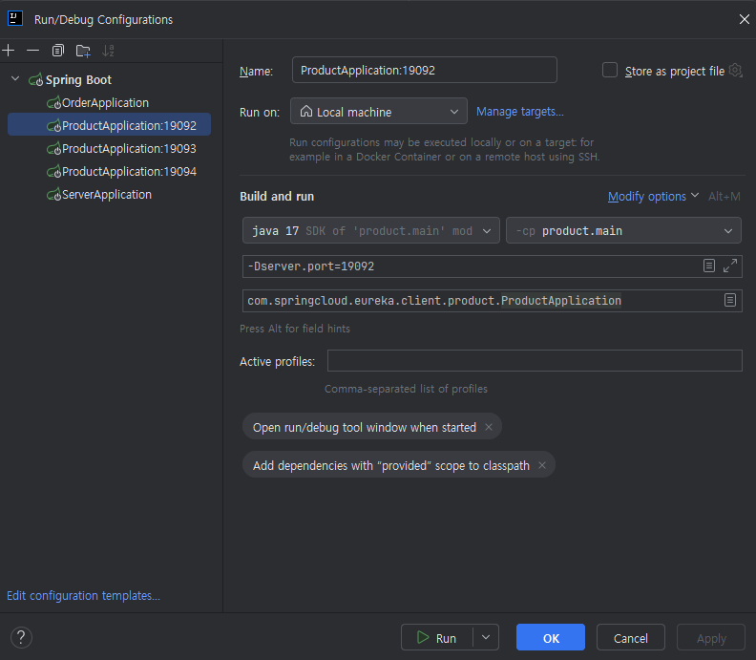Remove the Open run/debug tool window option chip
This screenshot has width=756, height=660.
point(489,427)
